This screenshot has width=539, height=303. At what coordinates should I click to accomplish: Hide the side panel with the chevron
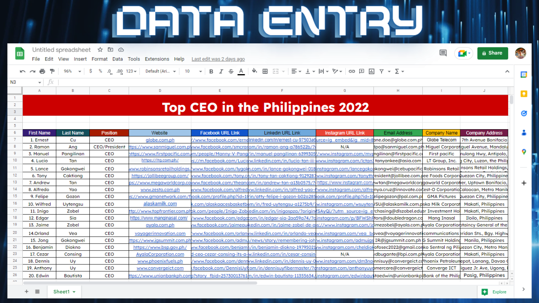point(524,289)
